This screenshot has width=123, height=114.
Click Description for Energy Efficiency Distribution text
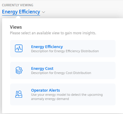point(65,51)
